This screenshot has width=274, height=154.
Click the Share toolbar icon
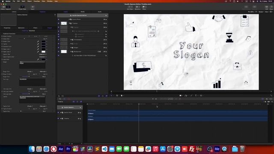pyautogui.click(x=271, y=7)
